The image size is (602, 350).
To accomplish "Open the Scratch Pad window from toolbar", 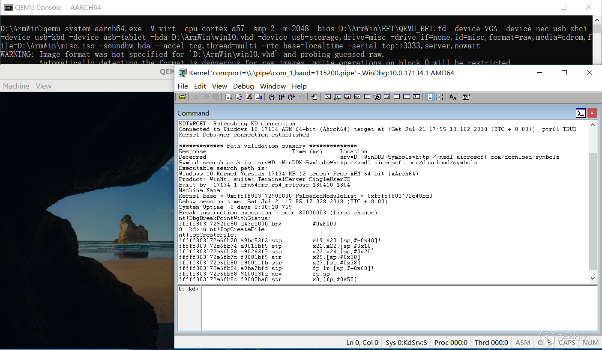I will tap(397, 97).
